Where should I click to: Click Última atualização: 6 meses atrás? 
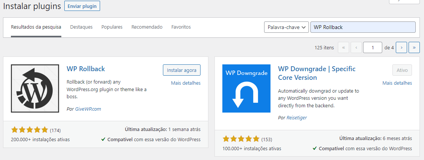(x=376, y=138)
